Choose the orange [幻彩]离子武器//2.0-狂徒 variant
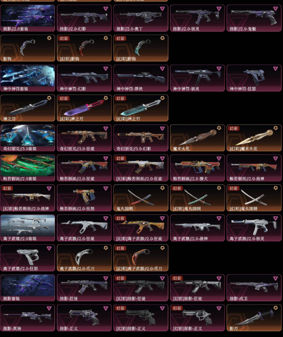Screen dimensions: 283x337 pyautogui.click(x=141, y=228)
